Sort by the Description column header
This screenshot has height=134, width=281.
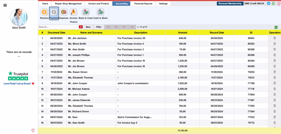(x=141, y=32)
